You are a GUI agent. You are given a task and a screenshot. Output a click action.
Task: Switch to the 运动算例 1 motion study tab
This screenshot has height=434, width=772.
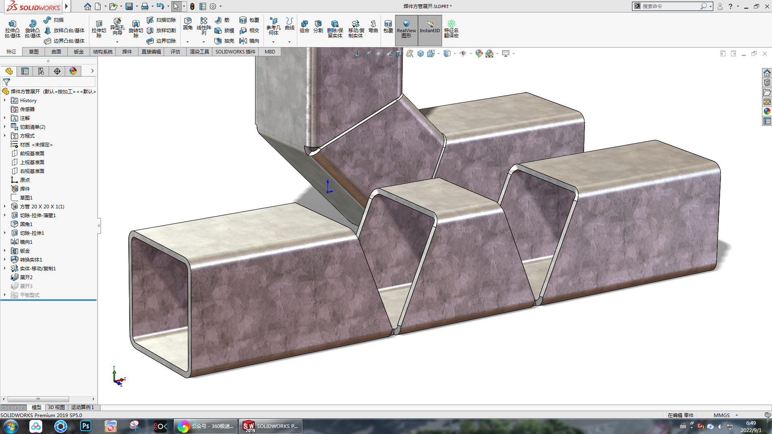click(x=82, y=407)
